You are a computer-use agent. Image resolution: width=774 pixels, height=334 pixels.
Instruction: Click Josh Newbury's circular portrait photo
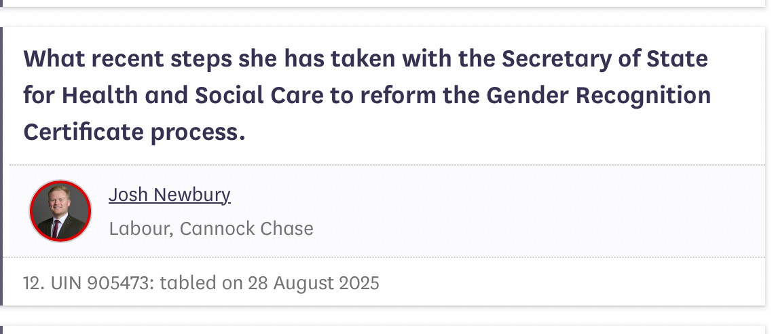pyautogui.click(x=60, y=211)
